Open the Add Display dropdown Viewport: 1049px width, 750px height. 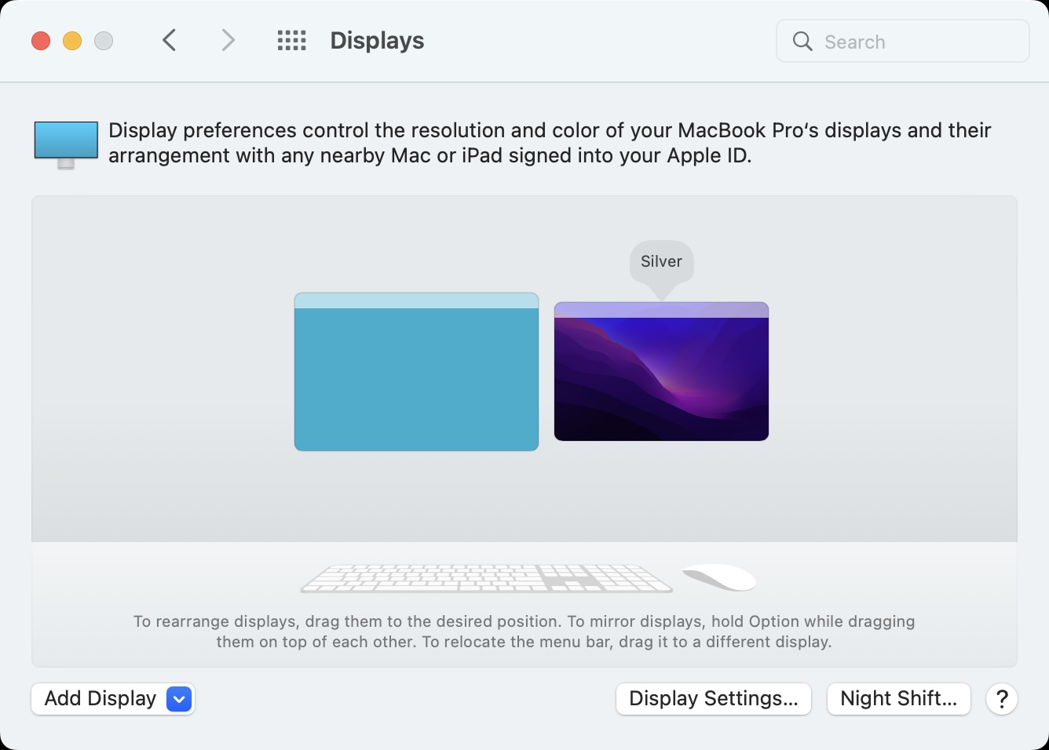point(112,699)
